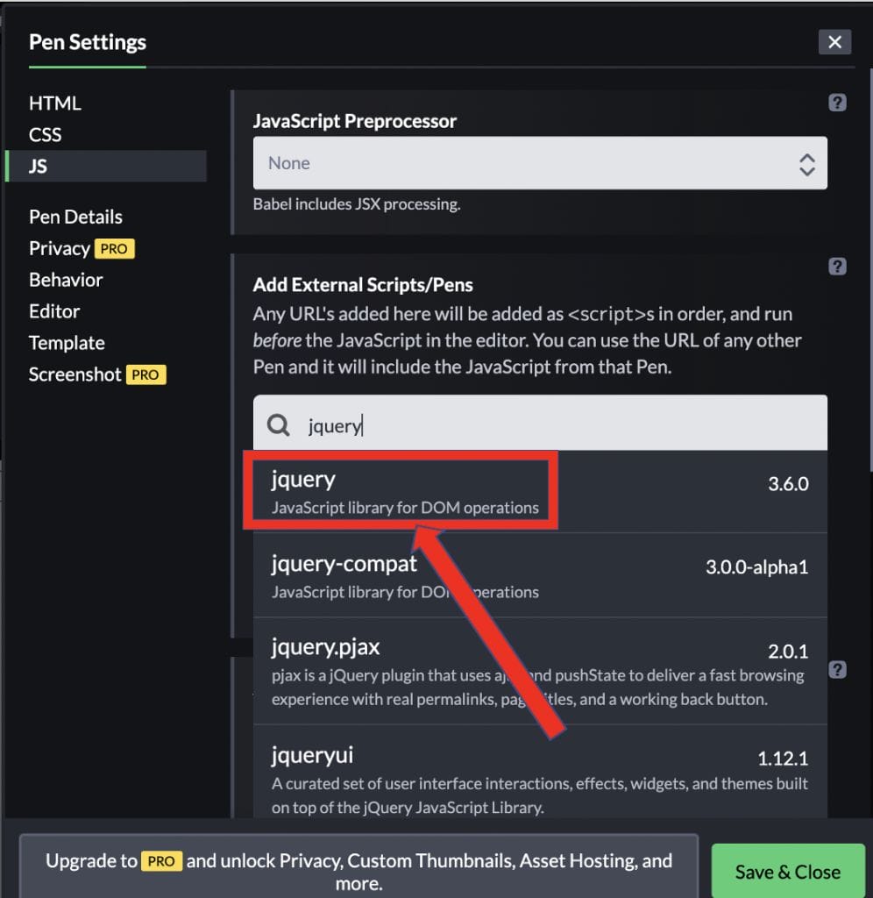Switch to the CSS settings tab
Screen dimensions: 873x898
(x=46, y=135)
